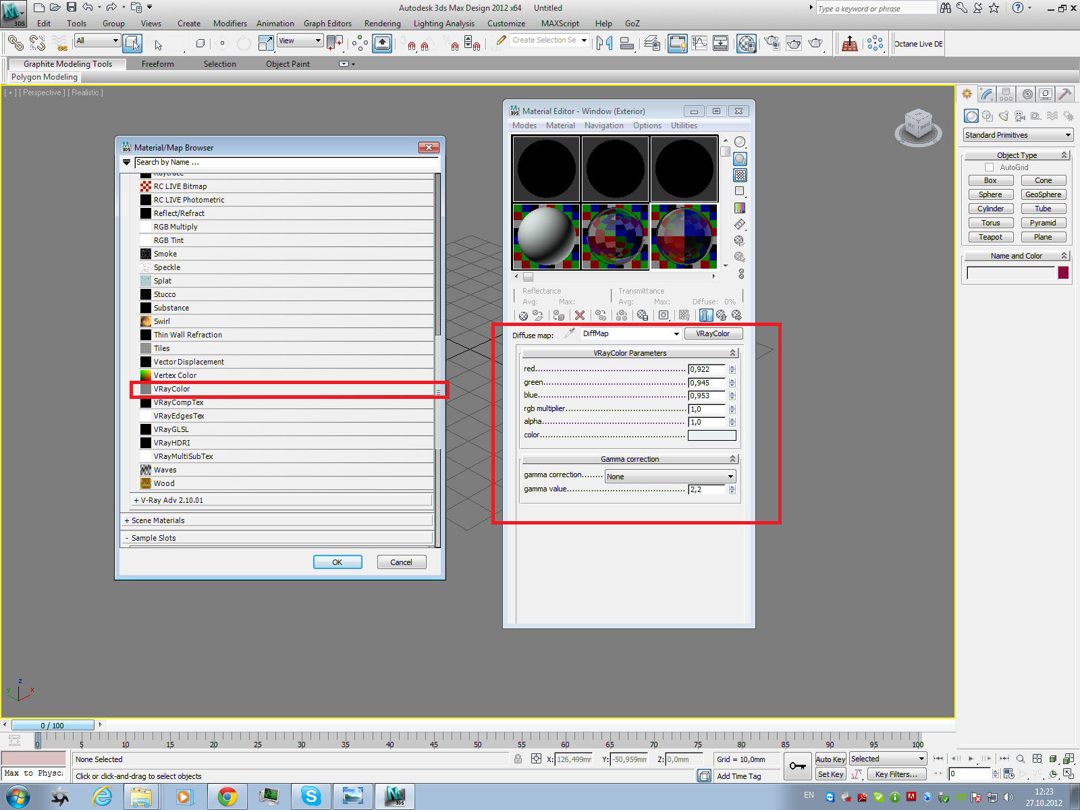Open the MAXScript menu
1080x810 pixels.
point(560,24)
